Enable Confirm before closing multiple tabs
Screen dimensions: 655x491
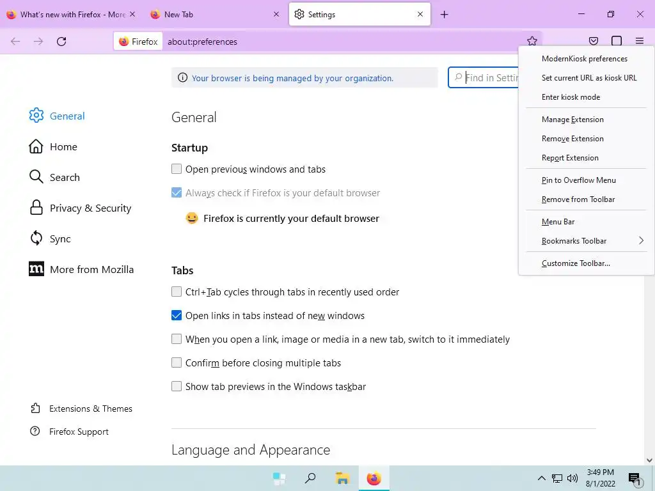(177, 362)
